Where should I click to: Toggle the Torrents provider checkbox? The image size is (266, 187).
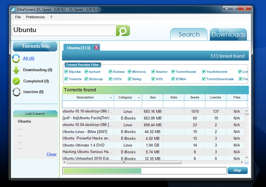66,79
